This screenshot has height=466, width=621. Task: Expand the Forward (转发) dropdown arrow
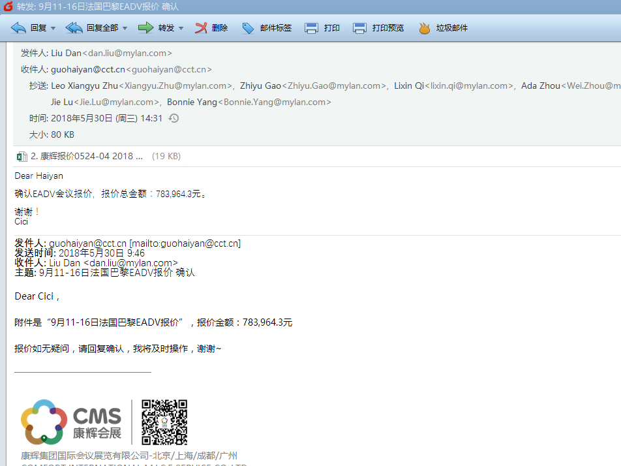181,29
